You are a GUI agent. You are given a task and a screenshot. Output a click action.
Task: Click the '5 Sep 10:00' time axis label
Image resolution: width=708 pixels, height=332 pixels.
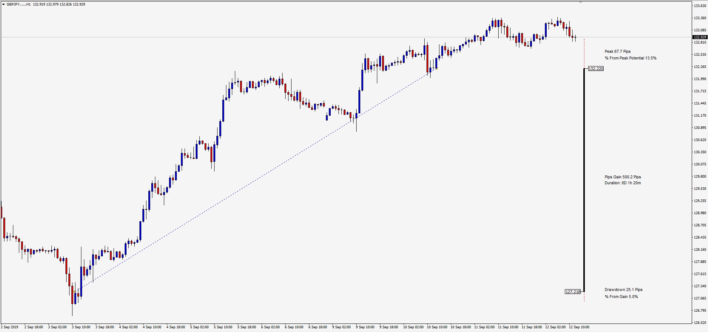[223, 327]
